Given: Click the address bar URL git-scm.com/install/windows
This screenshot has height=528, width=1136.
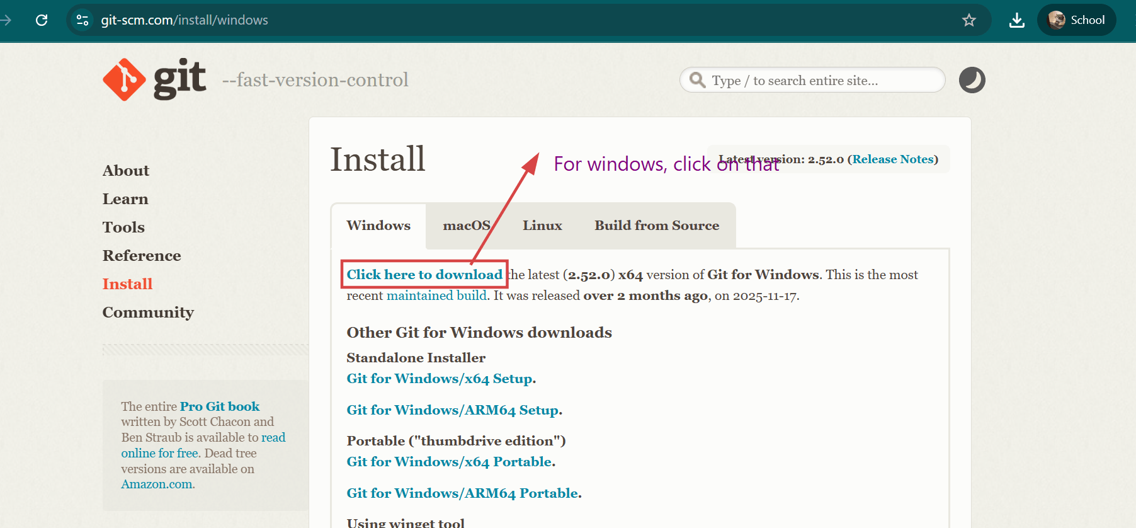Looking at the screenshot, I should tap(185, 20).
